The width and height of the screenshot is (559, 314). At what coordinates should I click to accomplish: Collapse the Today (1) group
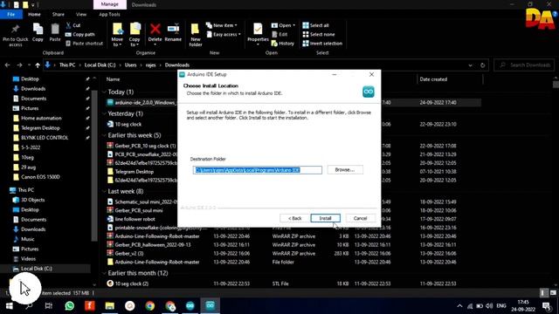point(104,92)
